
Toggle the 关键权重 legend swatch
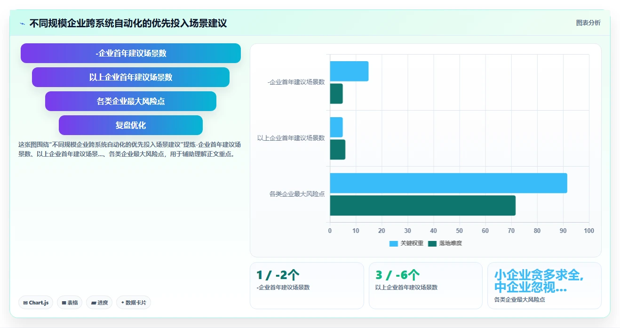[394, 244]
